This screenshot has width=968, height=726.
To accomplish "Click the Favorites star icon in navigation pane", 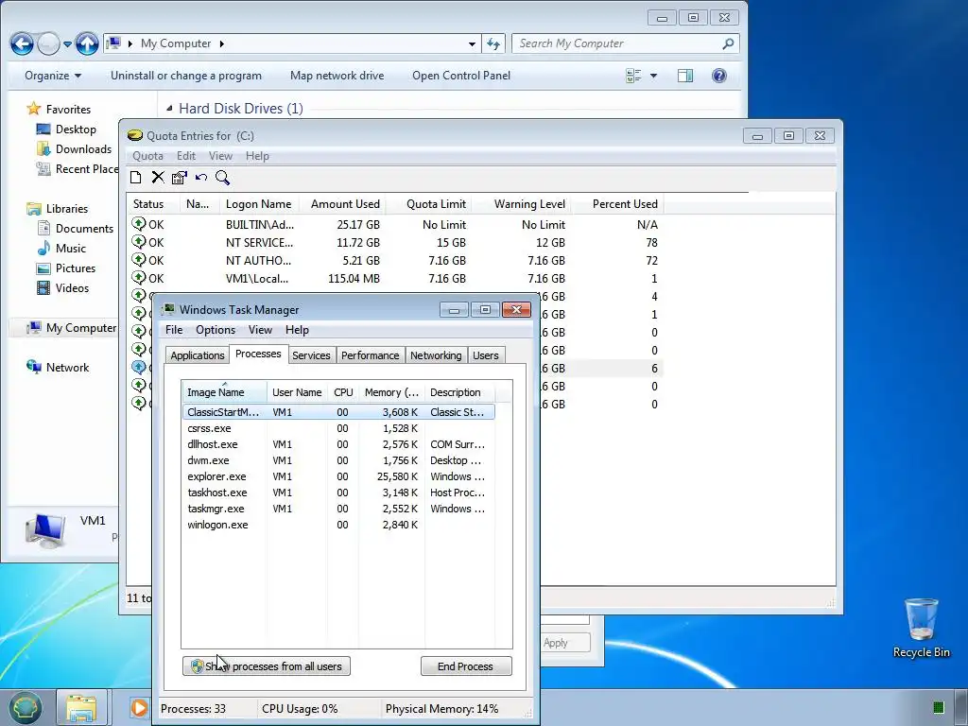I will click(x=33, y=110).
